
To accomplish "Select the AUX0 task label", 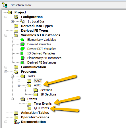I will point(38,85).
